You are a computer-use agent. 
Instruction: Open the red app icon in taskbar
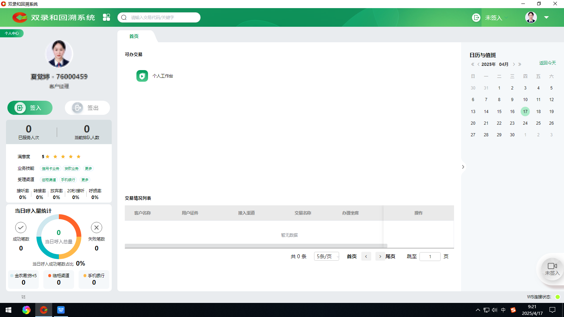click(x=44, y=310)
